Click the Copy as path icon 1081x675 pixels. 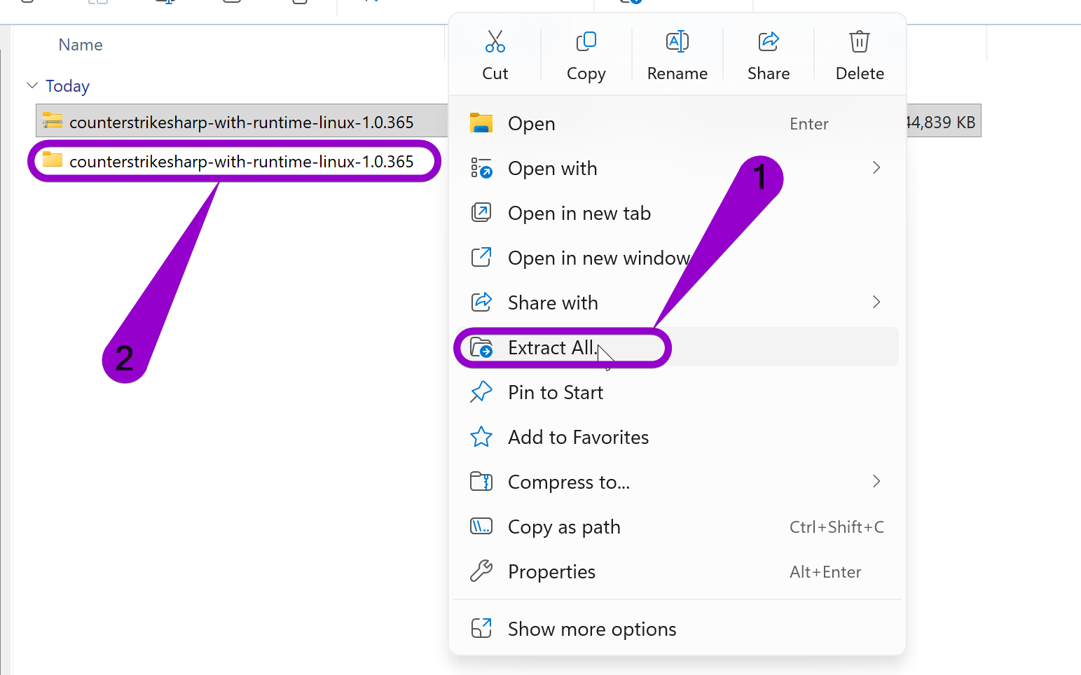click(x=481, y=527)
